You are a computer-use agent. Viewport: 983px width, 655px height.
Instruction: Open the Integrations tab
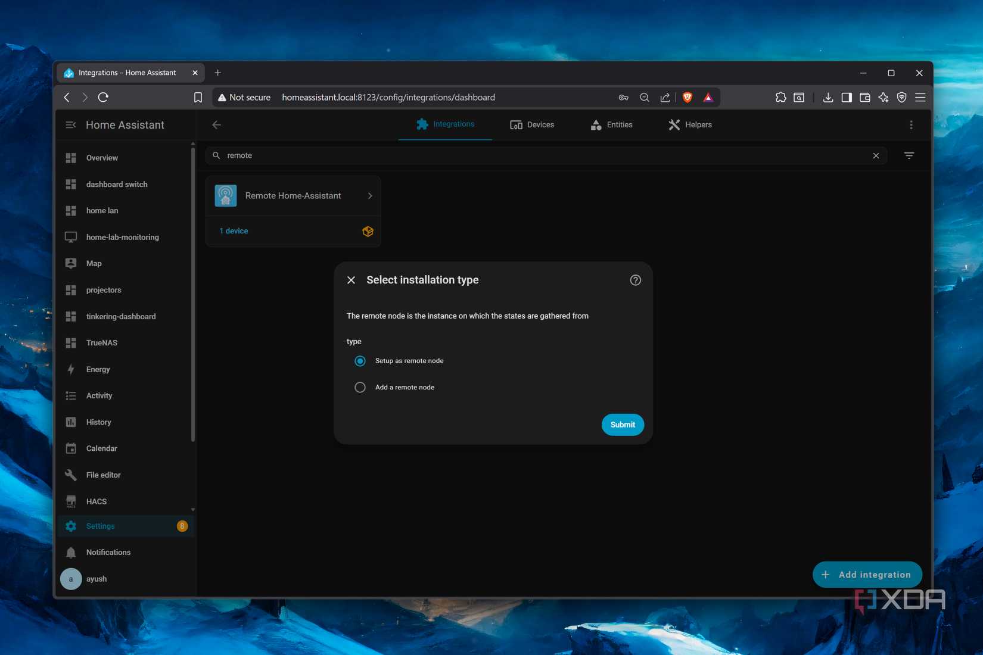[x=445, y=124]
